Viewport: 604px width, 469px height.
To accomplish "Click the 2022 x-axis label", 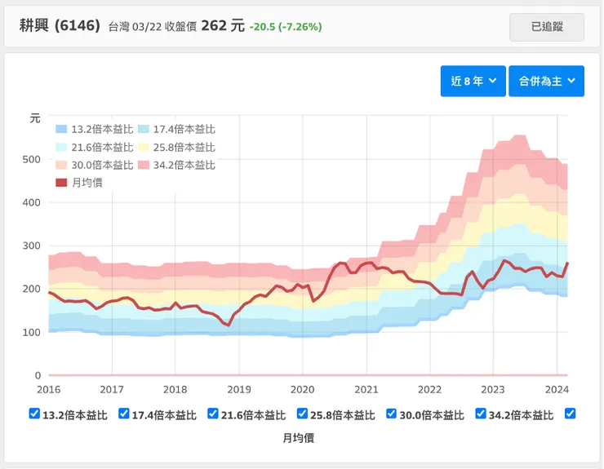I will point(429,390).
